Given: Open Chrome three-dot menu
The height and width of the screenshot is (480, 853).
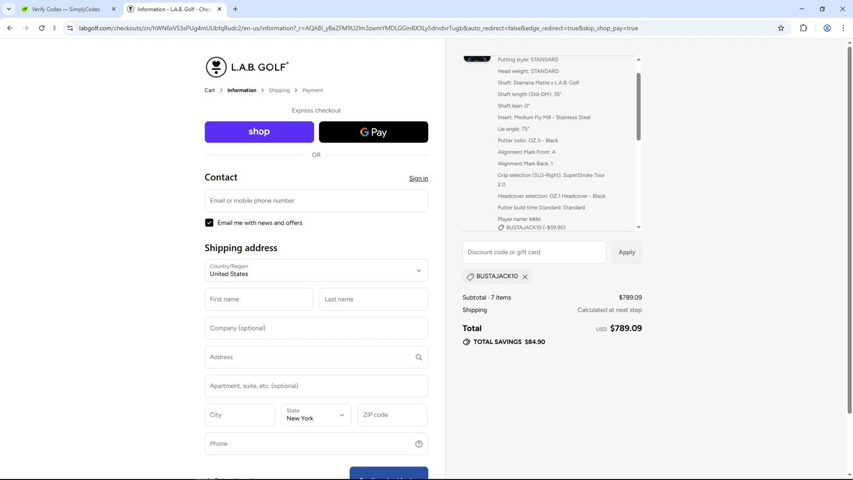Looking at the screenshot, I should click(x=843, y=28).
